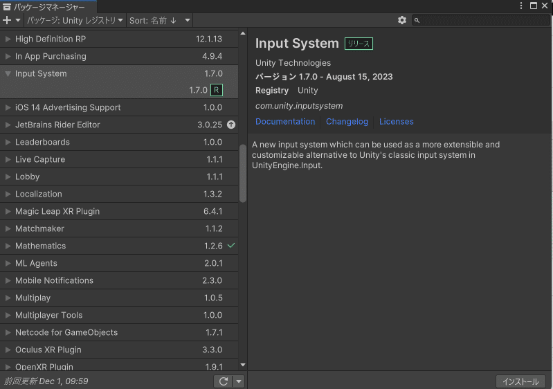Select the Netcode for GameObjects package
553x389 pixels.
click(x=119, y=332)
